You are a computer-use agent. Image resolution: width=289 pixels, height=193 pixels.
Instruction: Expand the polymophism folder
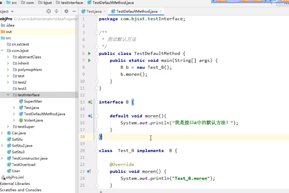coord(8,70)
